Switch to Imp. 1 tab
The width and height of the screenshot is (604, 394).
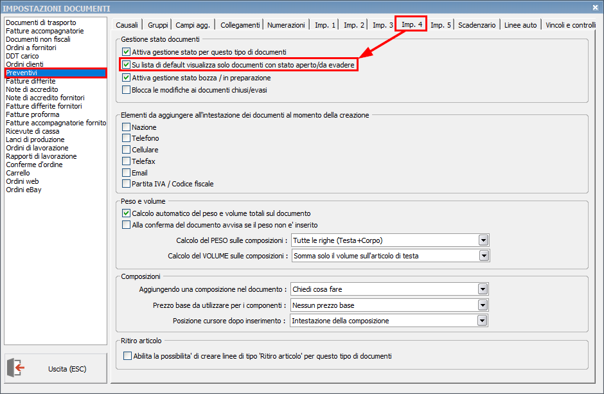[324, 25]
